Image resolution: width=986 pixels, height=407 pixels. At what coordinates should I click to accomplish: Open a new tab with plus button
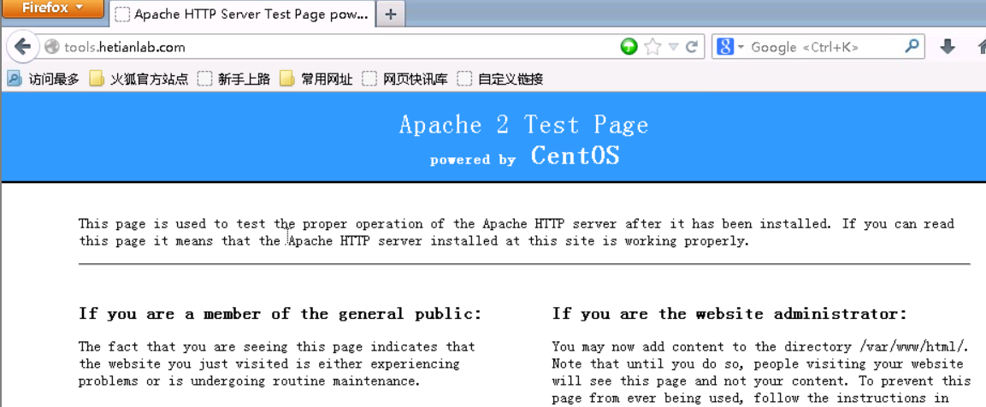point(391,14)
